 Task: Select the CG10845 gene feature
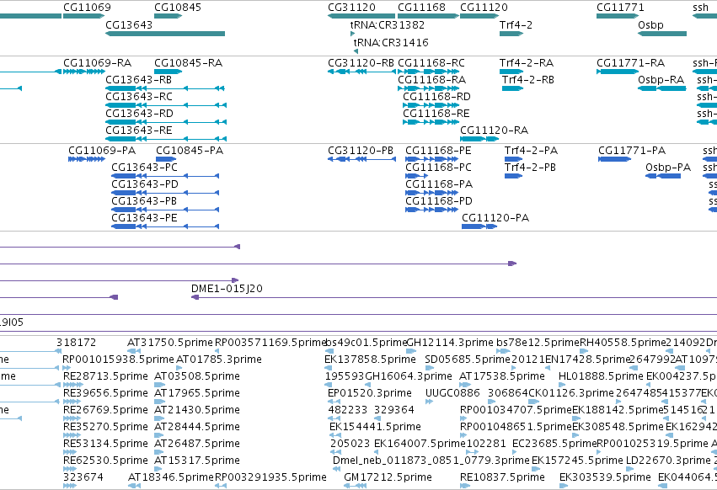(168, 16)
